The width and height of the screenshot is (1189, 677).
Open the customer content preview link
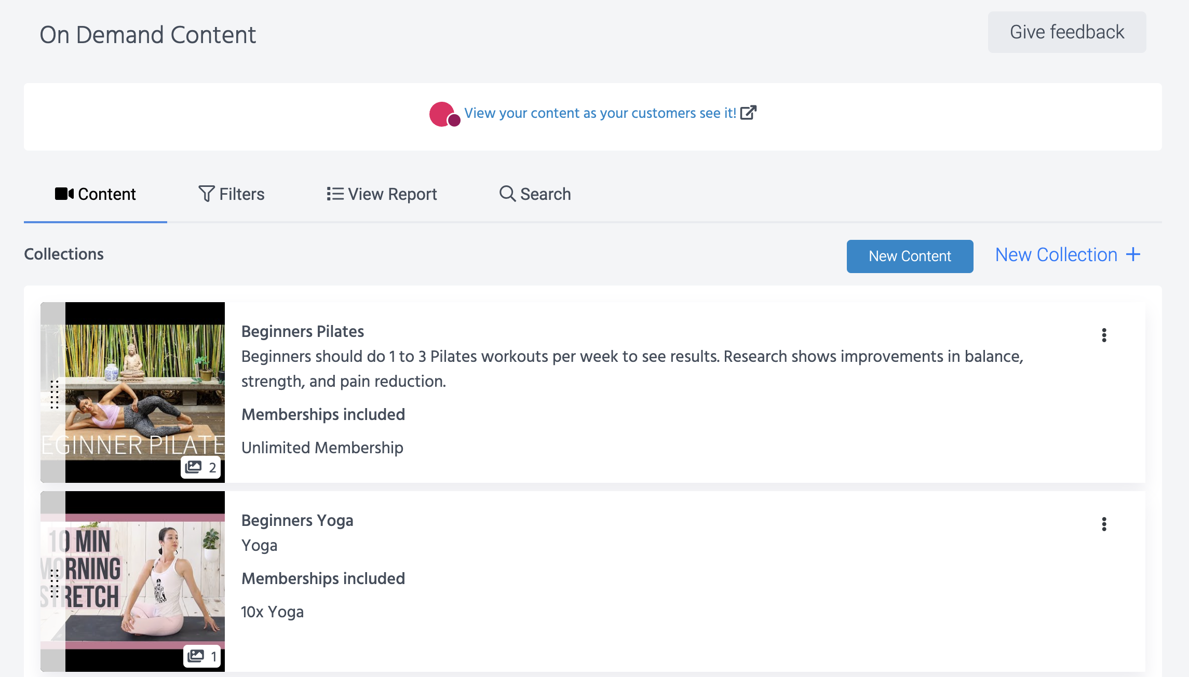coord(600,113)
